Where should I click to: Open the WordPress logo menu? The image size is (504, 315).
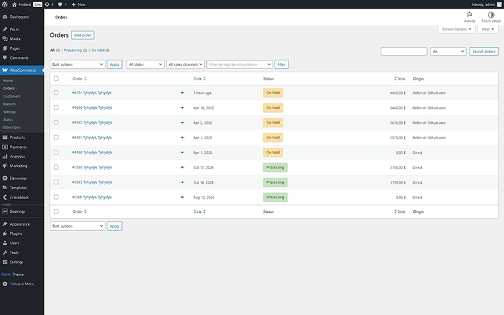coord(5,5)
